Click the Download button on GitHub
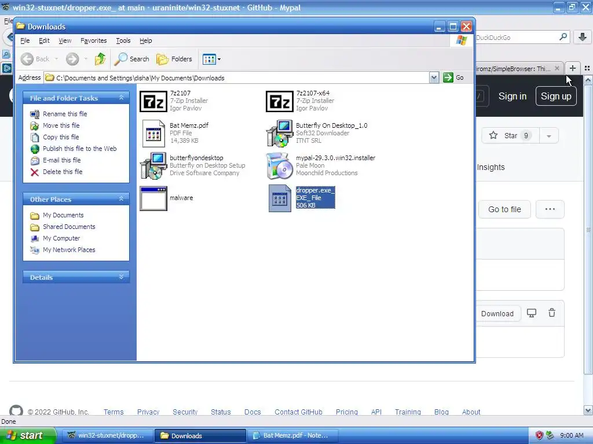 [497, 313]
